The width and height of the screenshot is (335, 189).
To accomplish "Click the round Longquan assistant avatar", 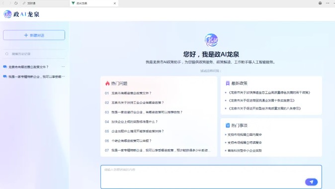I will pos(211,40).
